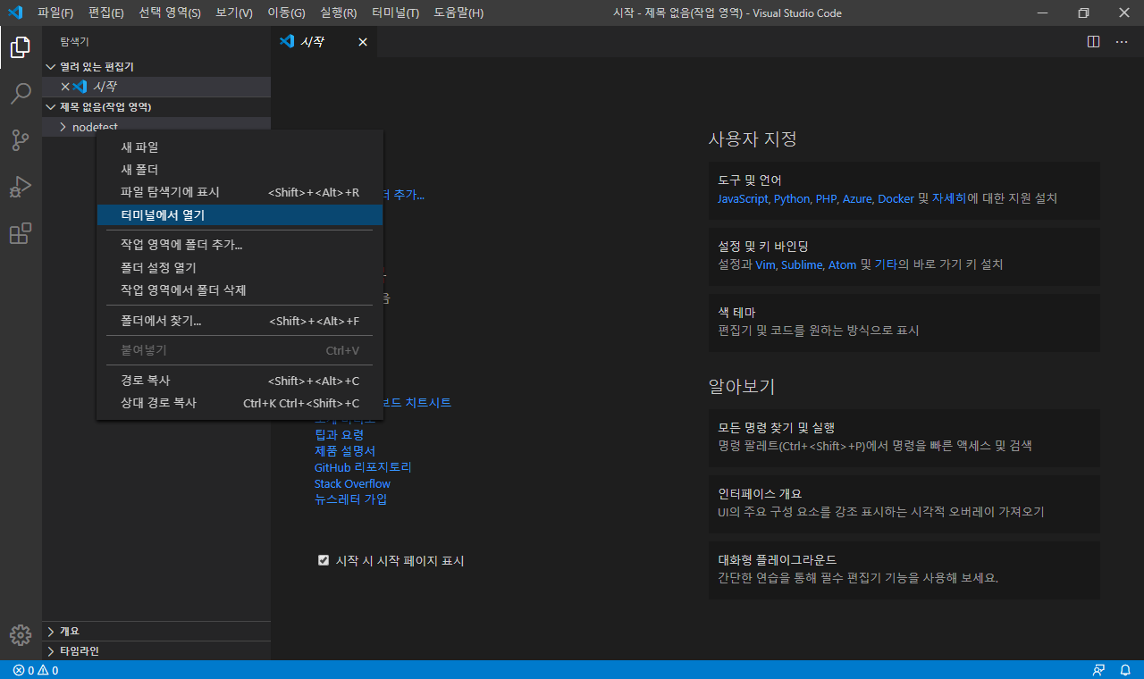Click the Atom keybinding link
1144x679 pixels.
pos(842,264)
